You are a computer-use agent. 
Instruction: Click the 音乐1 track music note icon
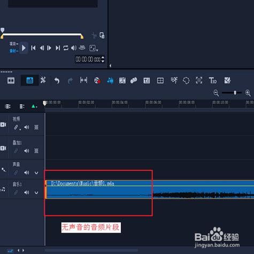click(x=3, y=189)
